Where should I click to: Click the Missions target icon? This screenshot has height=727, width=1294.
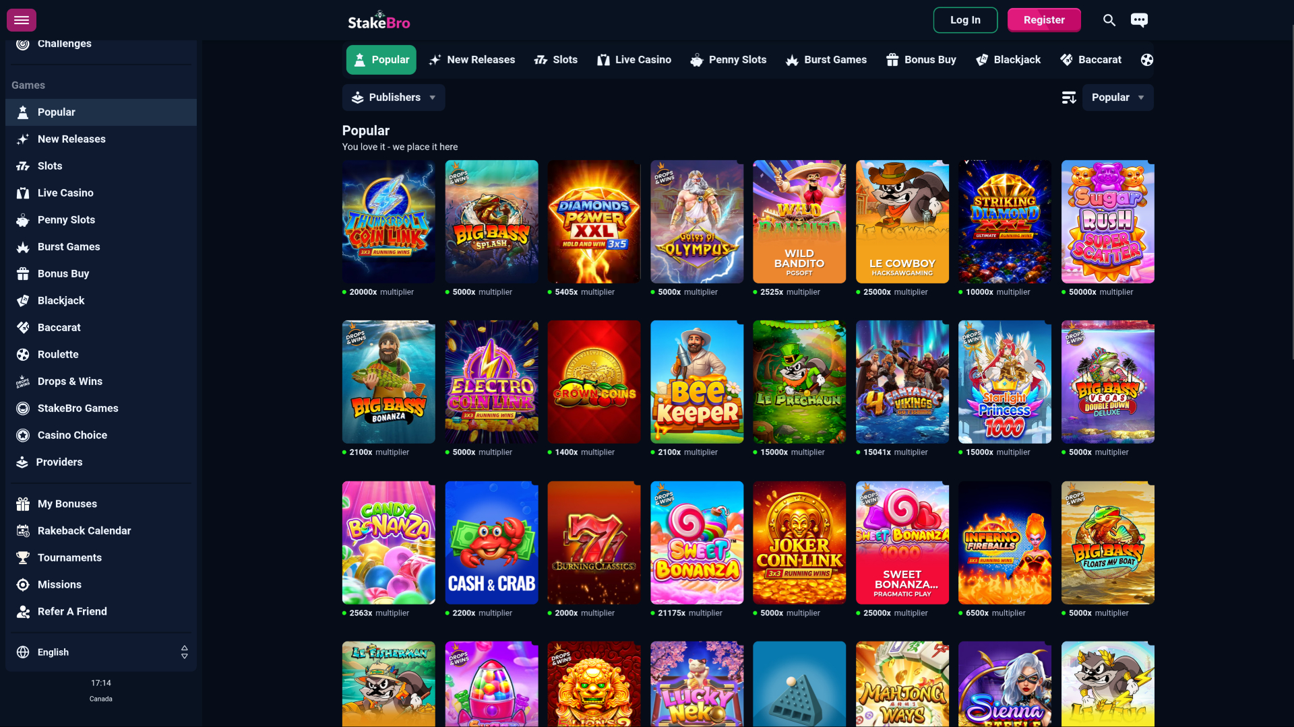pos(23,585)
